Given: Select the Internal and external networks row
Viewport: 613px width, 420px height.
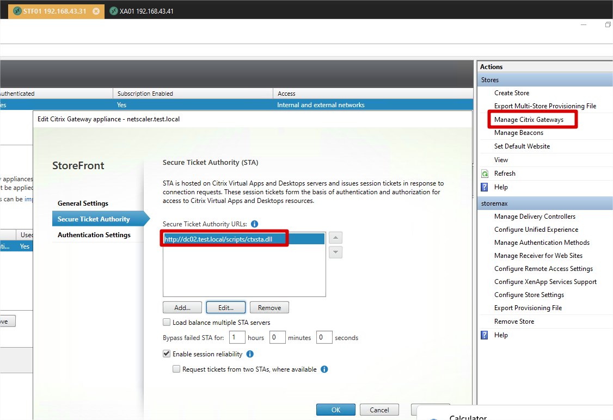Looking at the screenshot, I should coord(236,104).
